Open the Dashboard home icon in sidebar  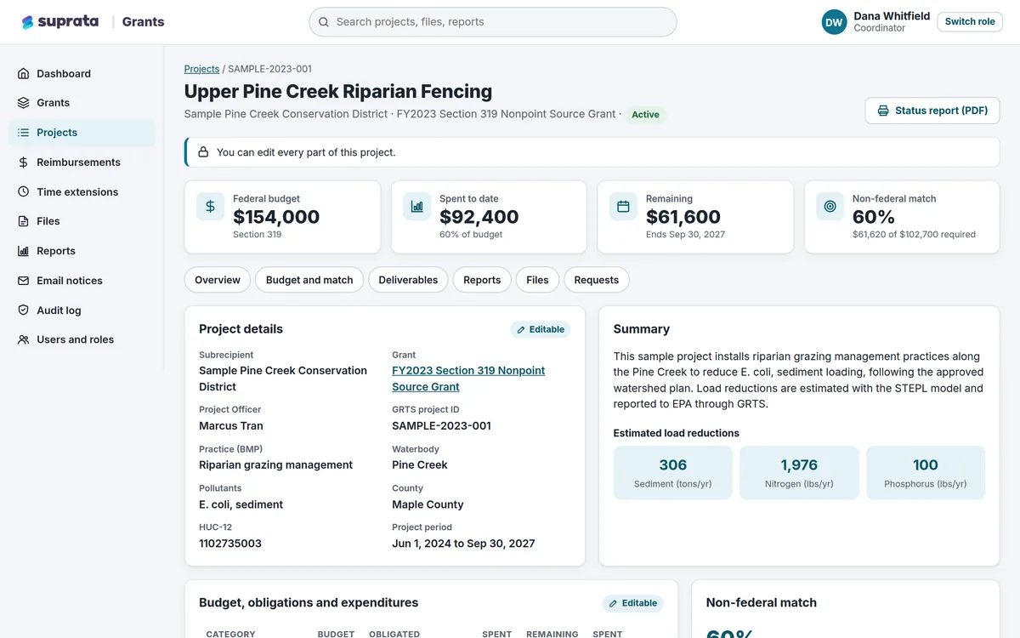(23, 74)
